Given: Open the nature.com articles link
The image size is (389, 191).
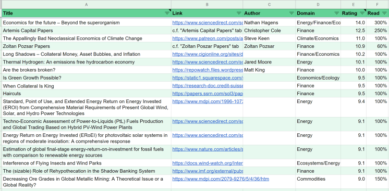Looking at the screenshot, I should [208, 149].
